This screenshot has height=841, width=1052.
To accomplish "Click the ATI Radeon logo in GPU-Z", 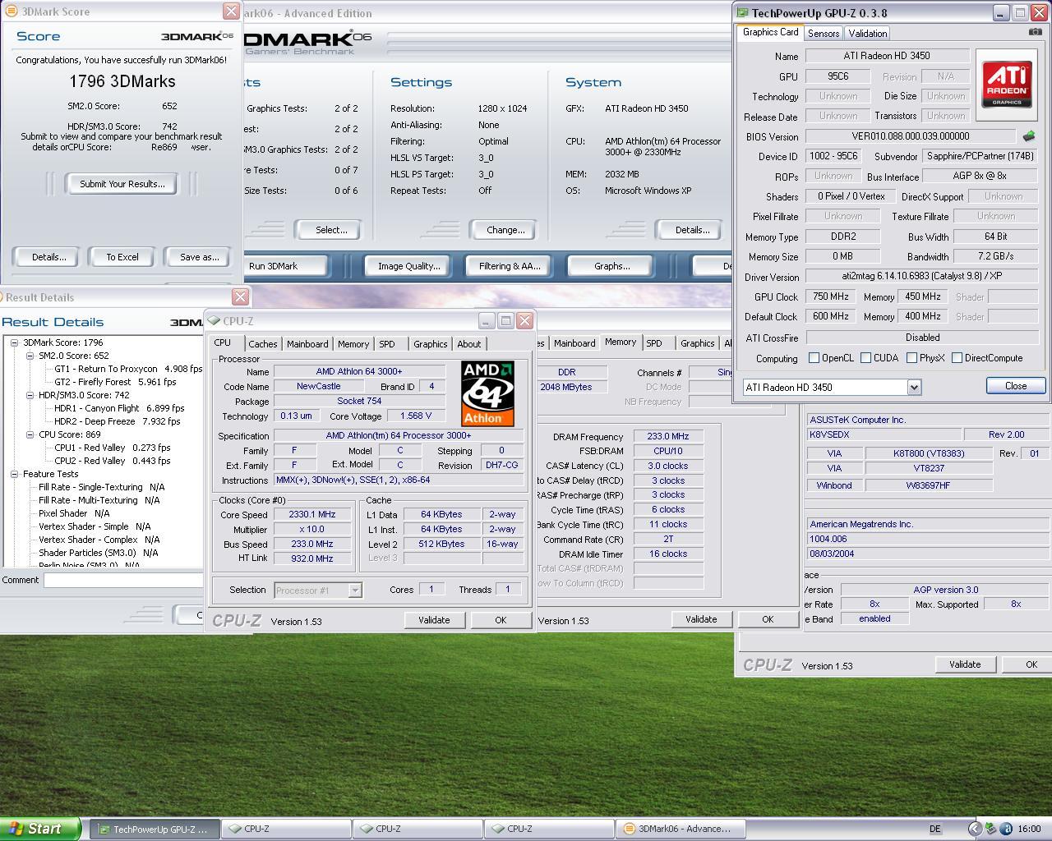I will pos(1007,84).
